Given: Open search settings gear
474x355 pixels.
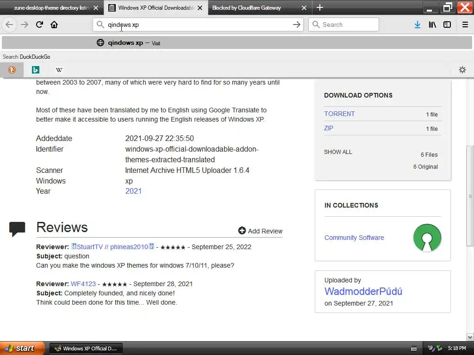Looking at the screenshot, I should click(x=462, y=70).
